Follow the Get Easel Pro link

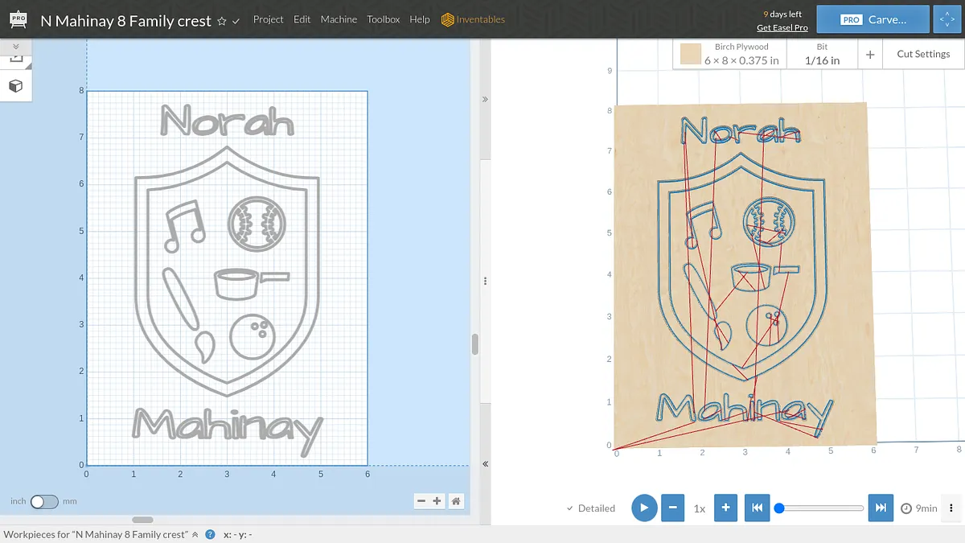pyautogui.click(x=782, y=28)
